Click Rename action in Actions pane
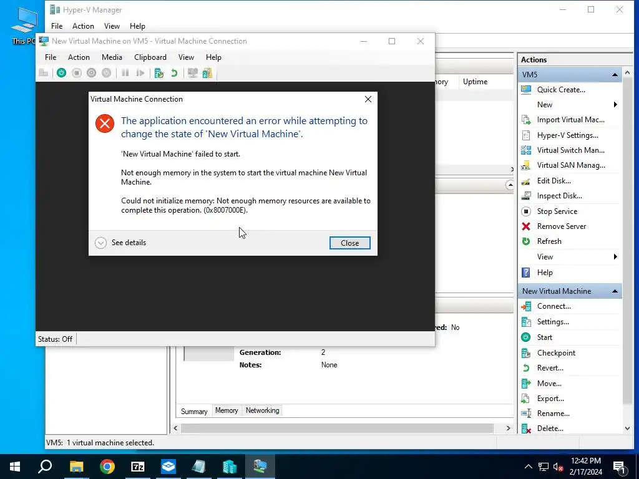The height and width of the screenshot is (479, 639). pyautogui.click(x=553, y=414)
